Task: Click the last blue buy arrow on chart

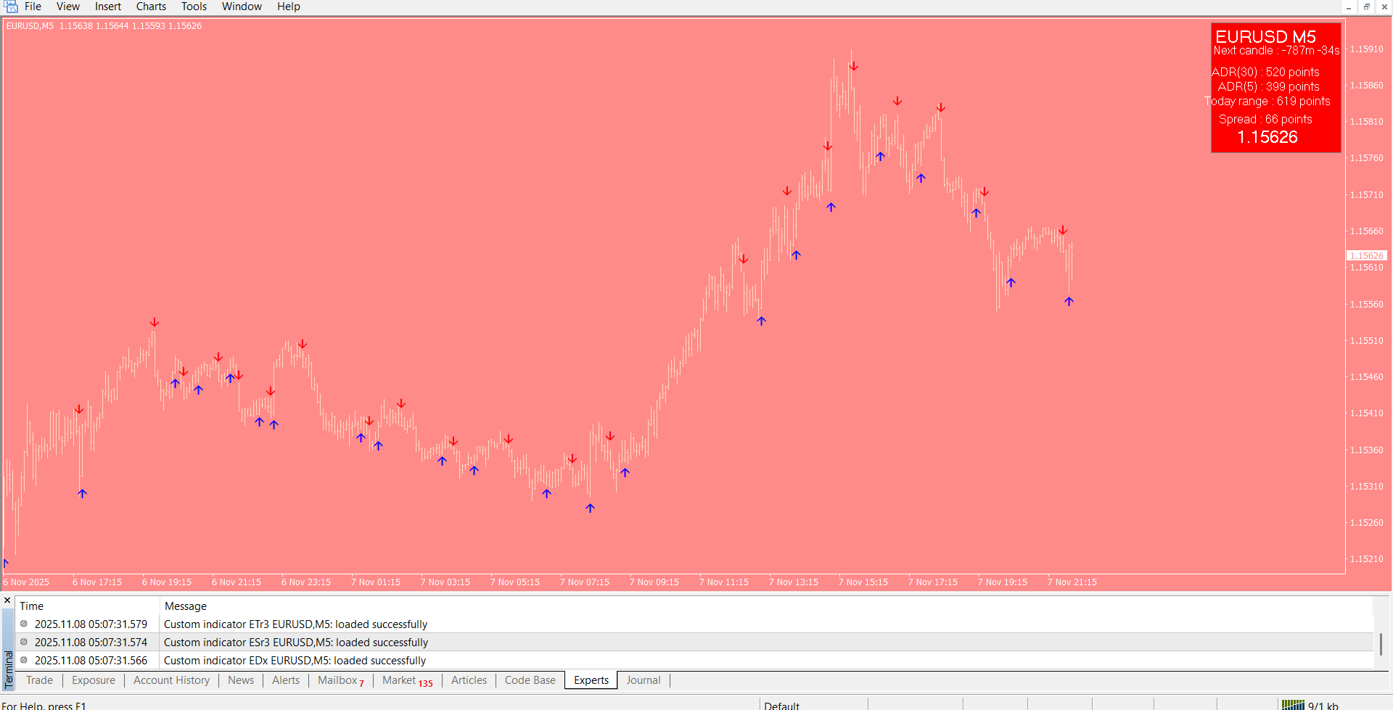Action: (1069, 301)
